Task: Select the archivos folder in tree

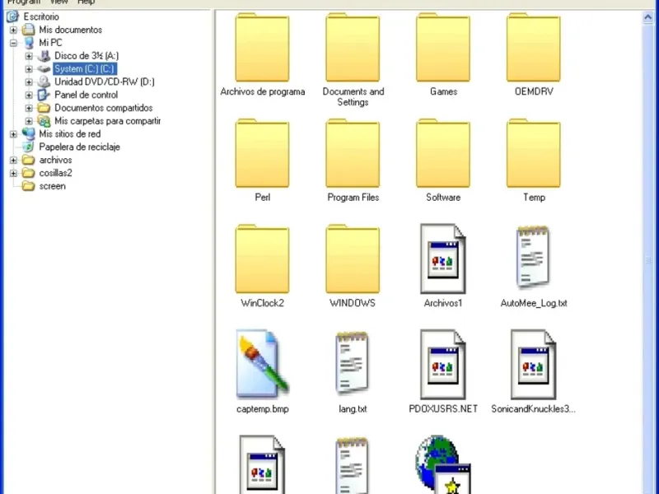Action: point(55,160)
